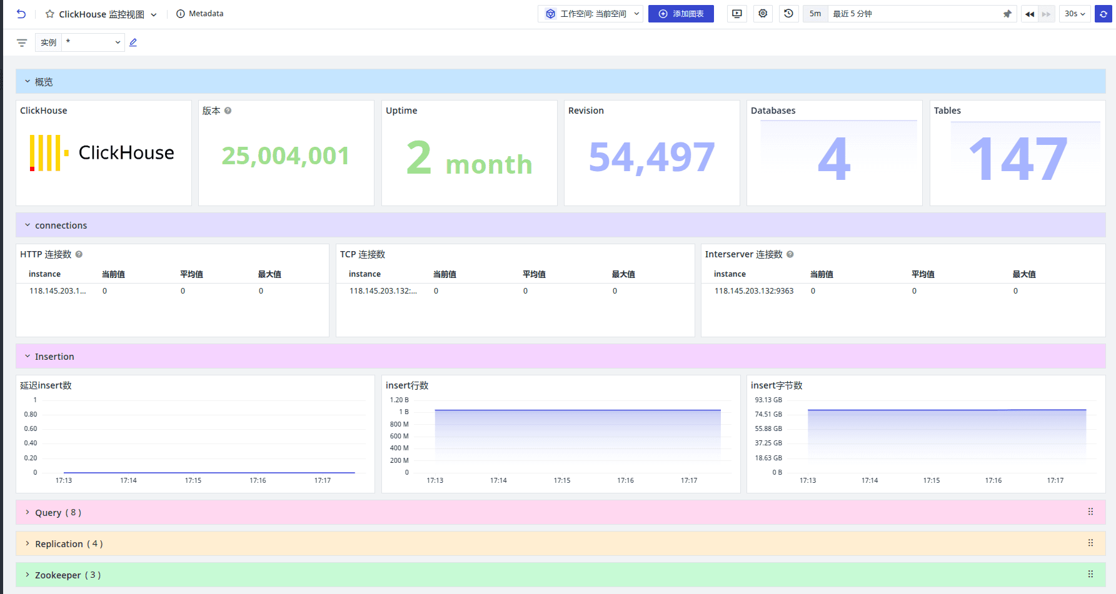This screenshot has width=1116, height=594.
Task: Click help icon beside 版本 title
Action: [x=228, y=111]
